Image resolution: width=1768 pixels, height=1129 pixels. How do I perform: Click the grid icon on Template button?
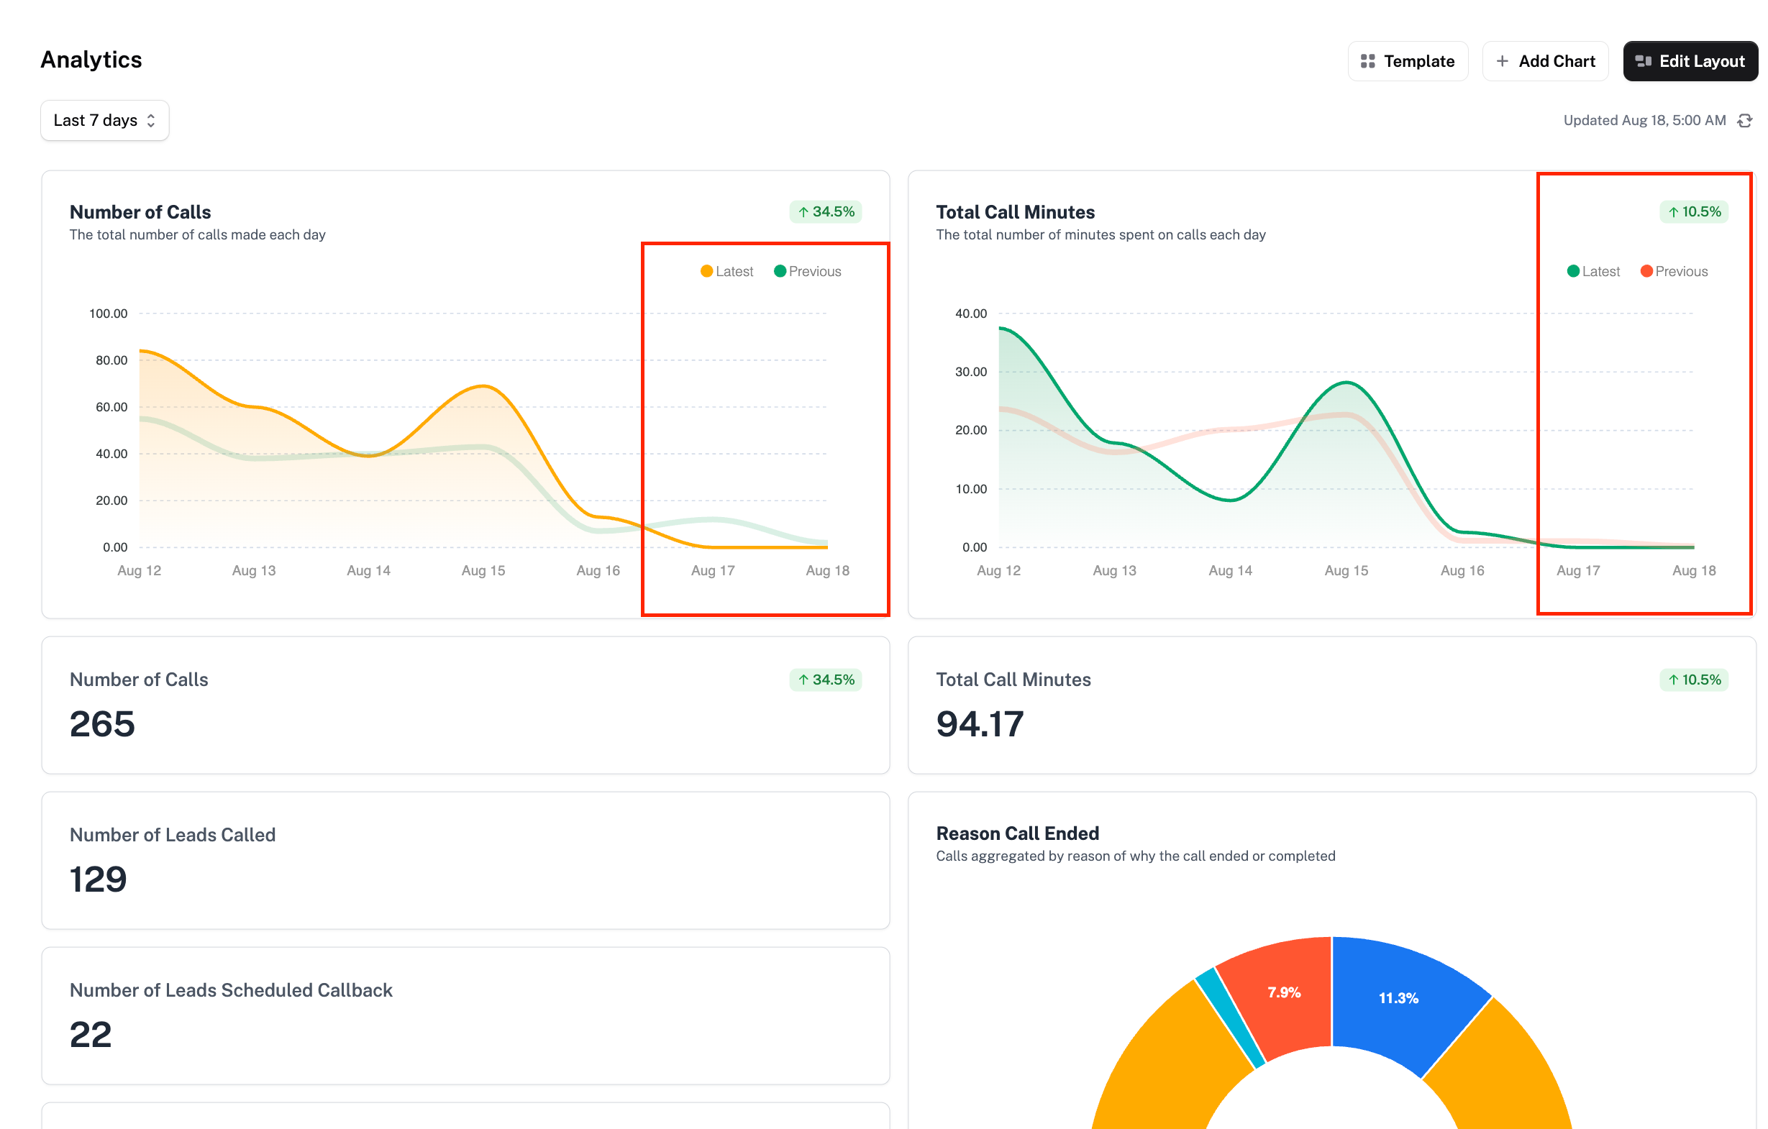coord(1367,61)
